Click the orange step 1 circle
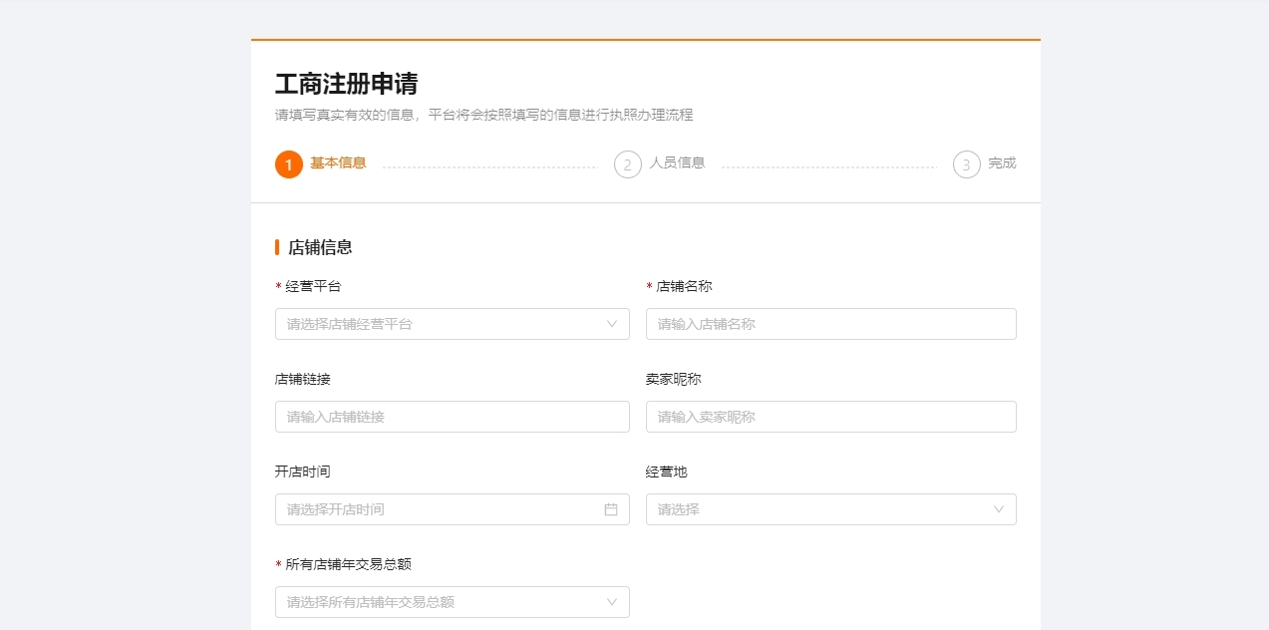Image resolution: width=1269 pixels, height=630 pixels. 289,164
